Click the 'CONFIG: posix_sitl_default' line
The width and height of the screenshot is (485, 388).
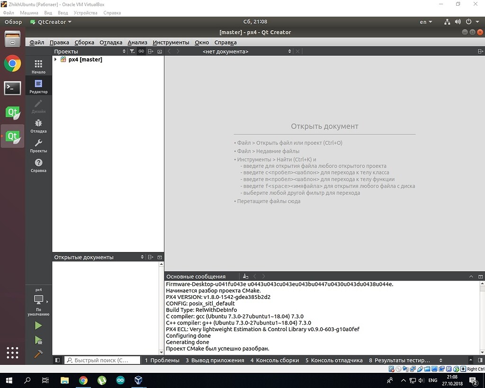click(x=200, y=304)
